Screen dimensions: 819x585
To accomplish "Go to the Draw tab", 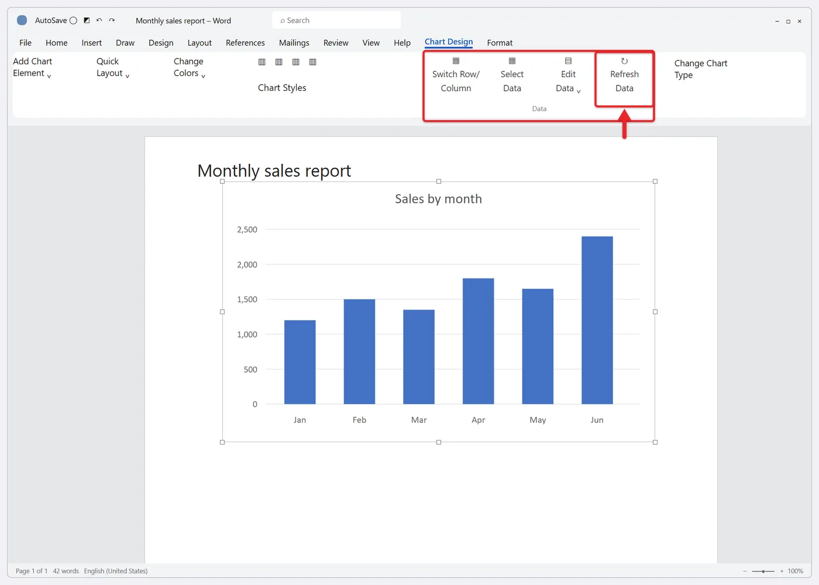I will point(125,43).
